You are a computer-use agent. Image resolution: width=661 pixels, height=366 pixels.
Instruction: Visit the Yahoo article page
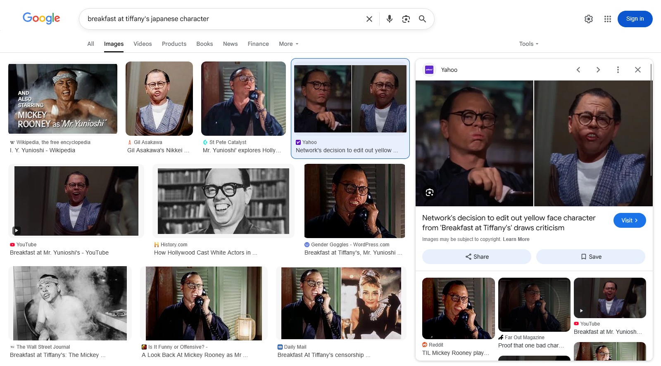(630, 220)
